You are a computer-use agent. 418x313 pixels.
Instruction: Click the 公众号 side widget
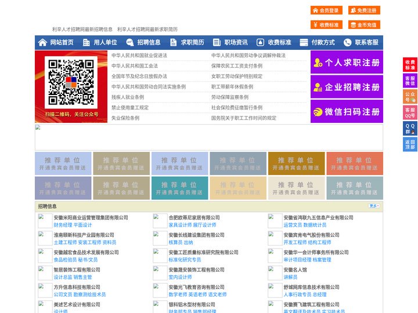[410, 96]
